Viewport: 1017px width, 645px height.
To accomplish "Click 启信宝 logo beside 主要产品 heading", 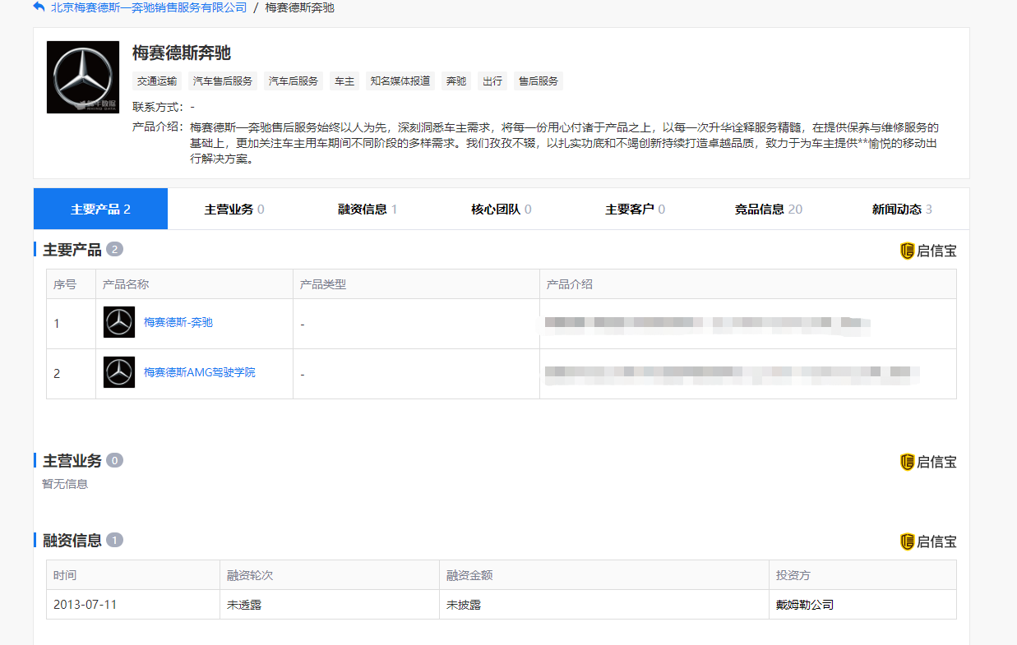I will click(928, 251).
